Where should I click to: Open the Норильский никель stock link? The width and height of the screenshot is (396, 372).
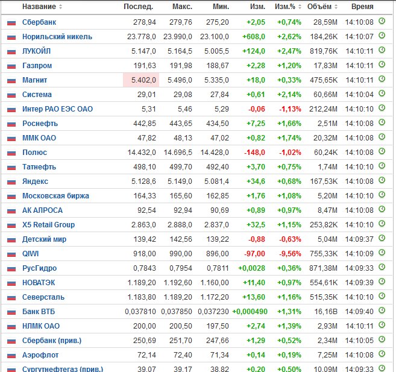[57, 37]
